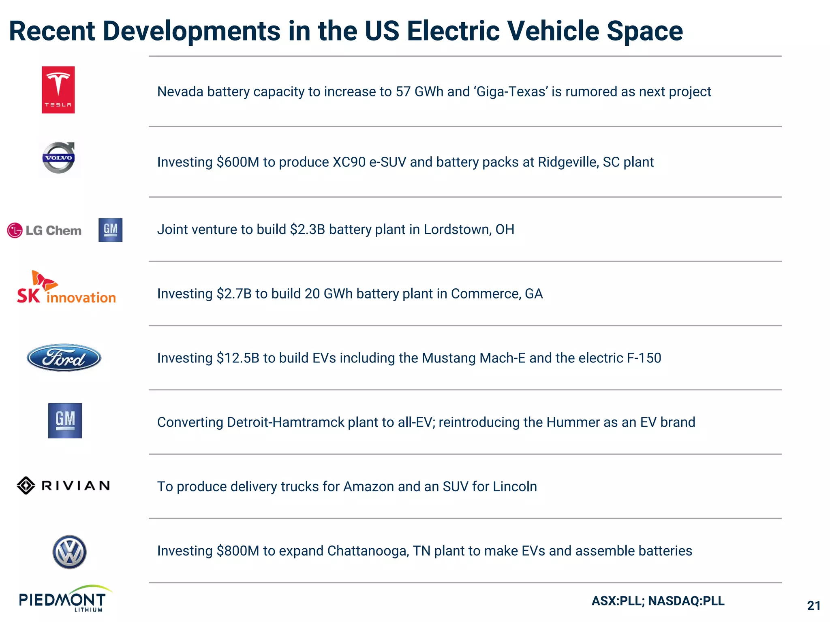Click the Rivian logo
This screenshot has width=830, height=622.
[63, 486]
